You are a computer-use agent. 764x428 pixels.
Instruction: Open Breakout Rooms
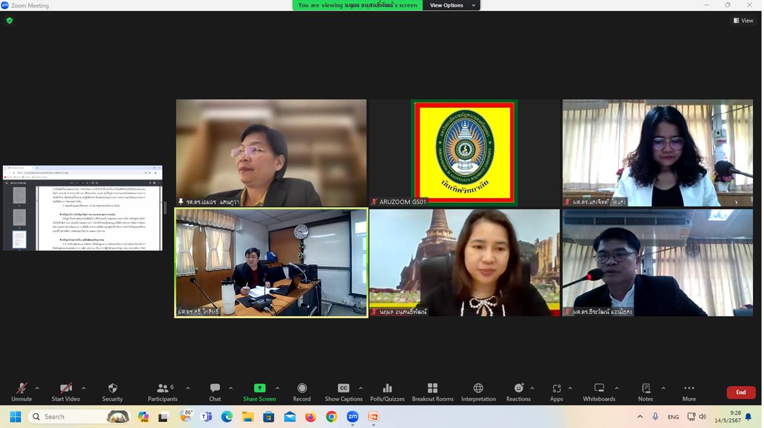pos(433,392)
